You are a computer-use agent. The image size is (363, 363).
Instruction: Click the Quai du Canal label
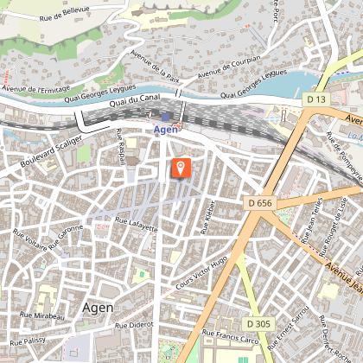point(135,100)
